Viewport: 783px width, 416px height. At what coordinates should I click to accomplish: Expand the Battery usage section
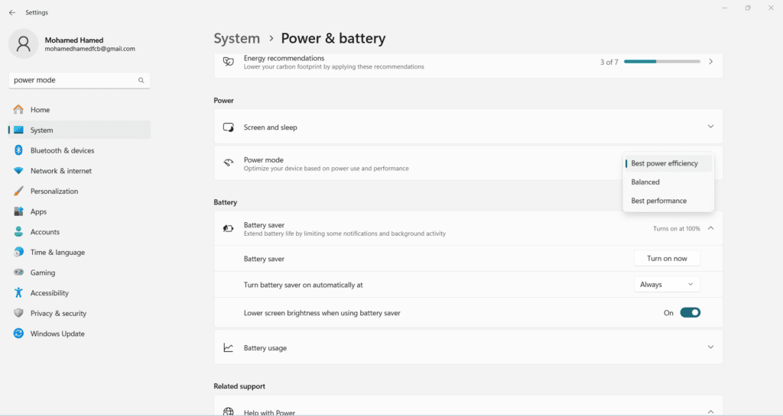(710, 347)
